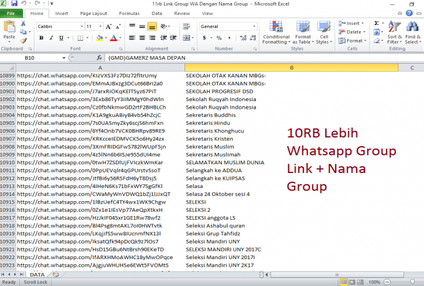Switch to the Page Layout tab

tap(93, 13)
